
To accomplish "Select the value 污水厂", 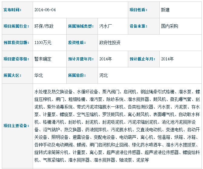I will tap(106, 26).
